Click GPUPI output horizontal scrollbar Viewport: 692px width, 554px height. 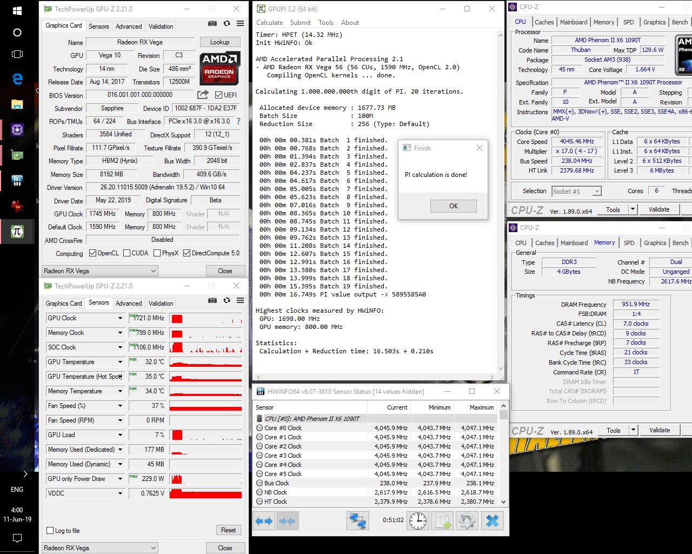point(376,377)
